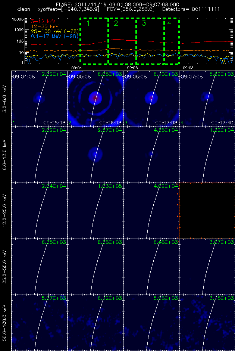Click the 09:06:08 start timestamp in panel 3
Screen dimensions: 235x351
click(135, 77)
